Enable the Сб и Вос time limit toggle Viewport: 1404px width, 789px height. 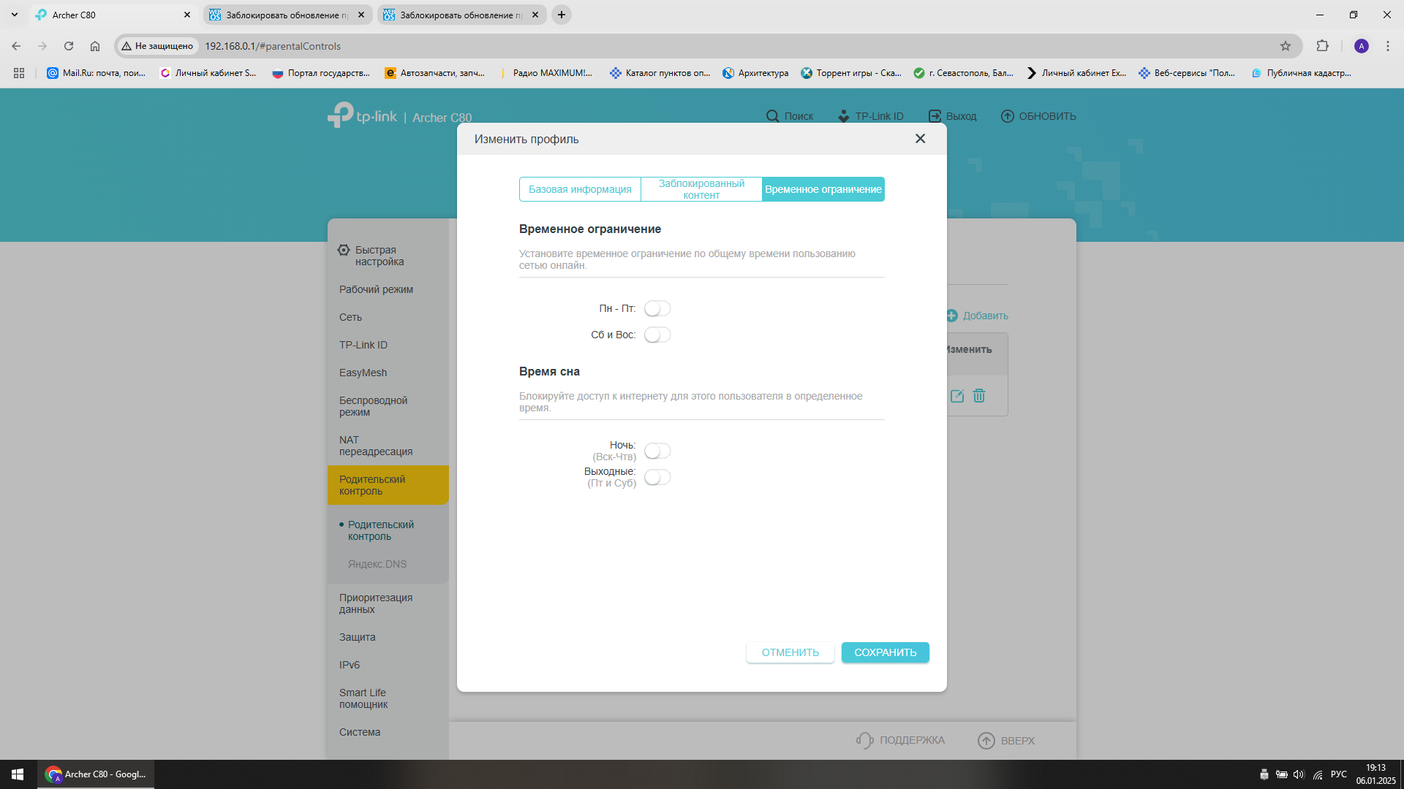point(657,335)
